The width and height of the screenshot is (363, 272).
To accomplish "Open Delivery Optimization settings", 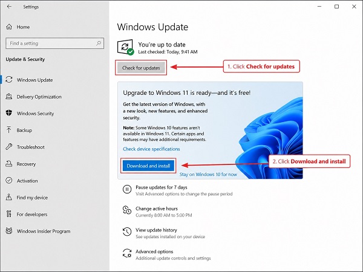I will point(39,97).
